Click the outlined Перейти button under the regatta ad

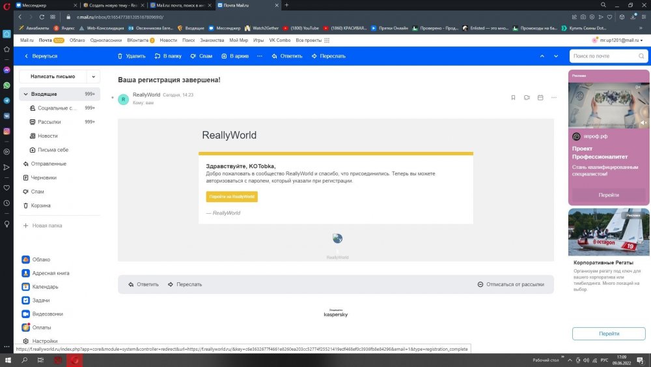coord(609,334)
